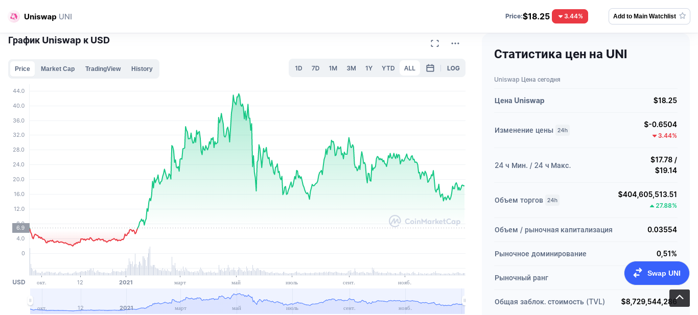Select the 7D time range
The image size is (698, 315).
[x=315, y=68]
